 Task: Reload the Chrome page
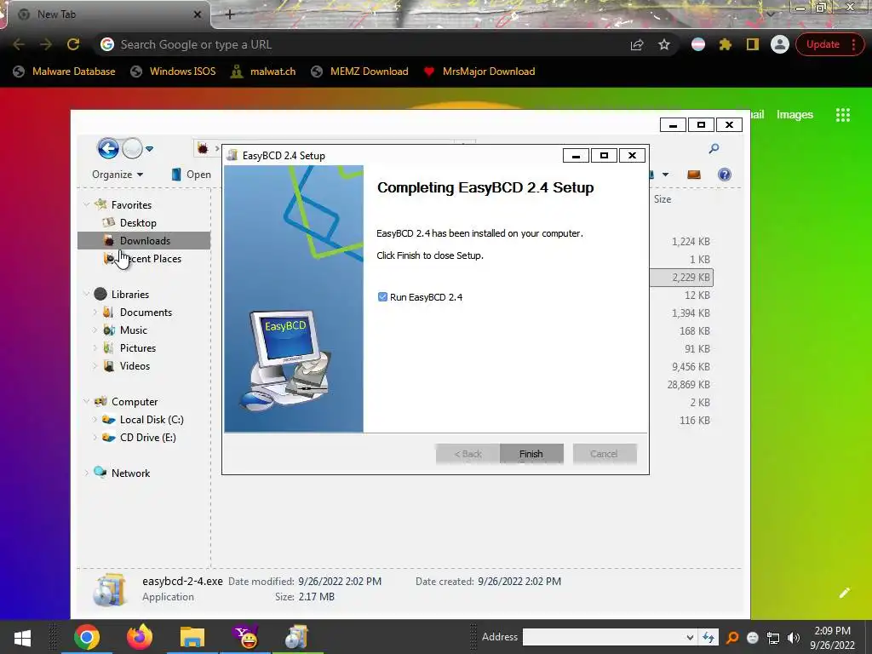pos(73,44)
